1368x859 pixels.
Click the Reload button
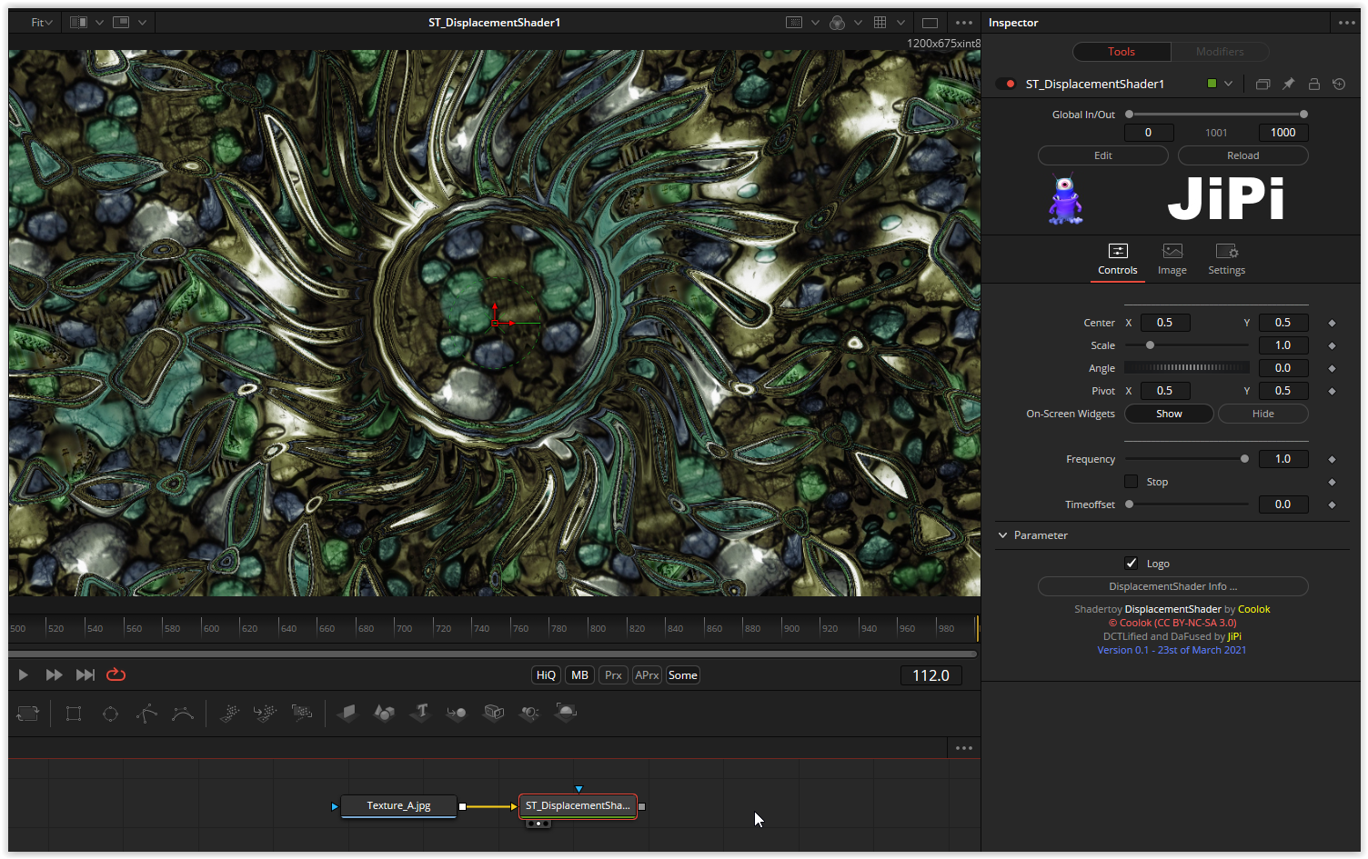1243,155
